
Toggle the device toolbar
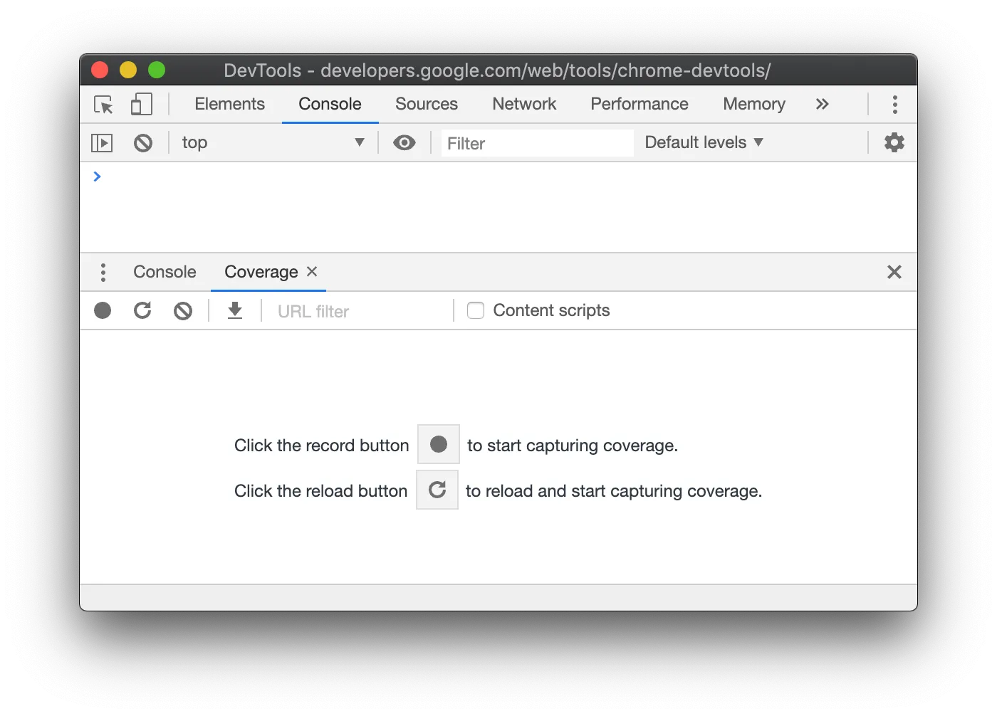(142, 104)
